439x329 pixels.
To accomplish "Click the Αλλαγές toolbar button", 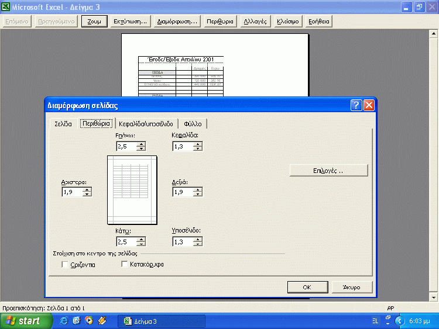I will pos(255,22).
